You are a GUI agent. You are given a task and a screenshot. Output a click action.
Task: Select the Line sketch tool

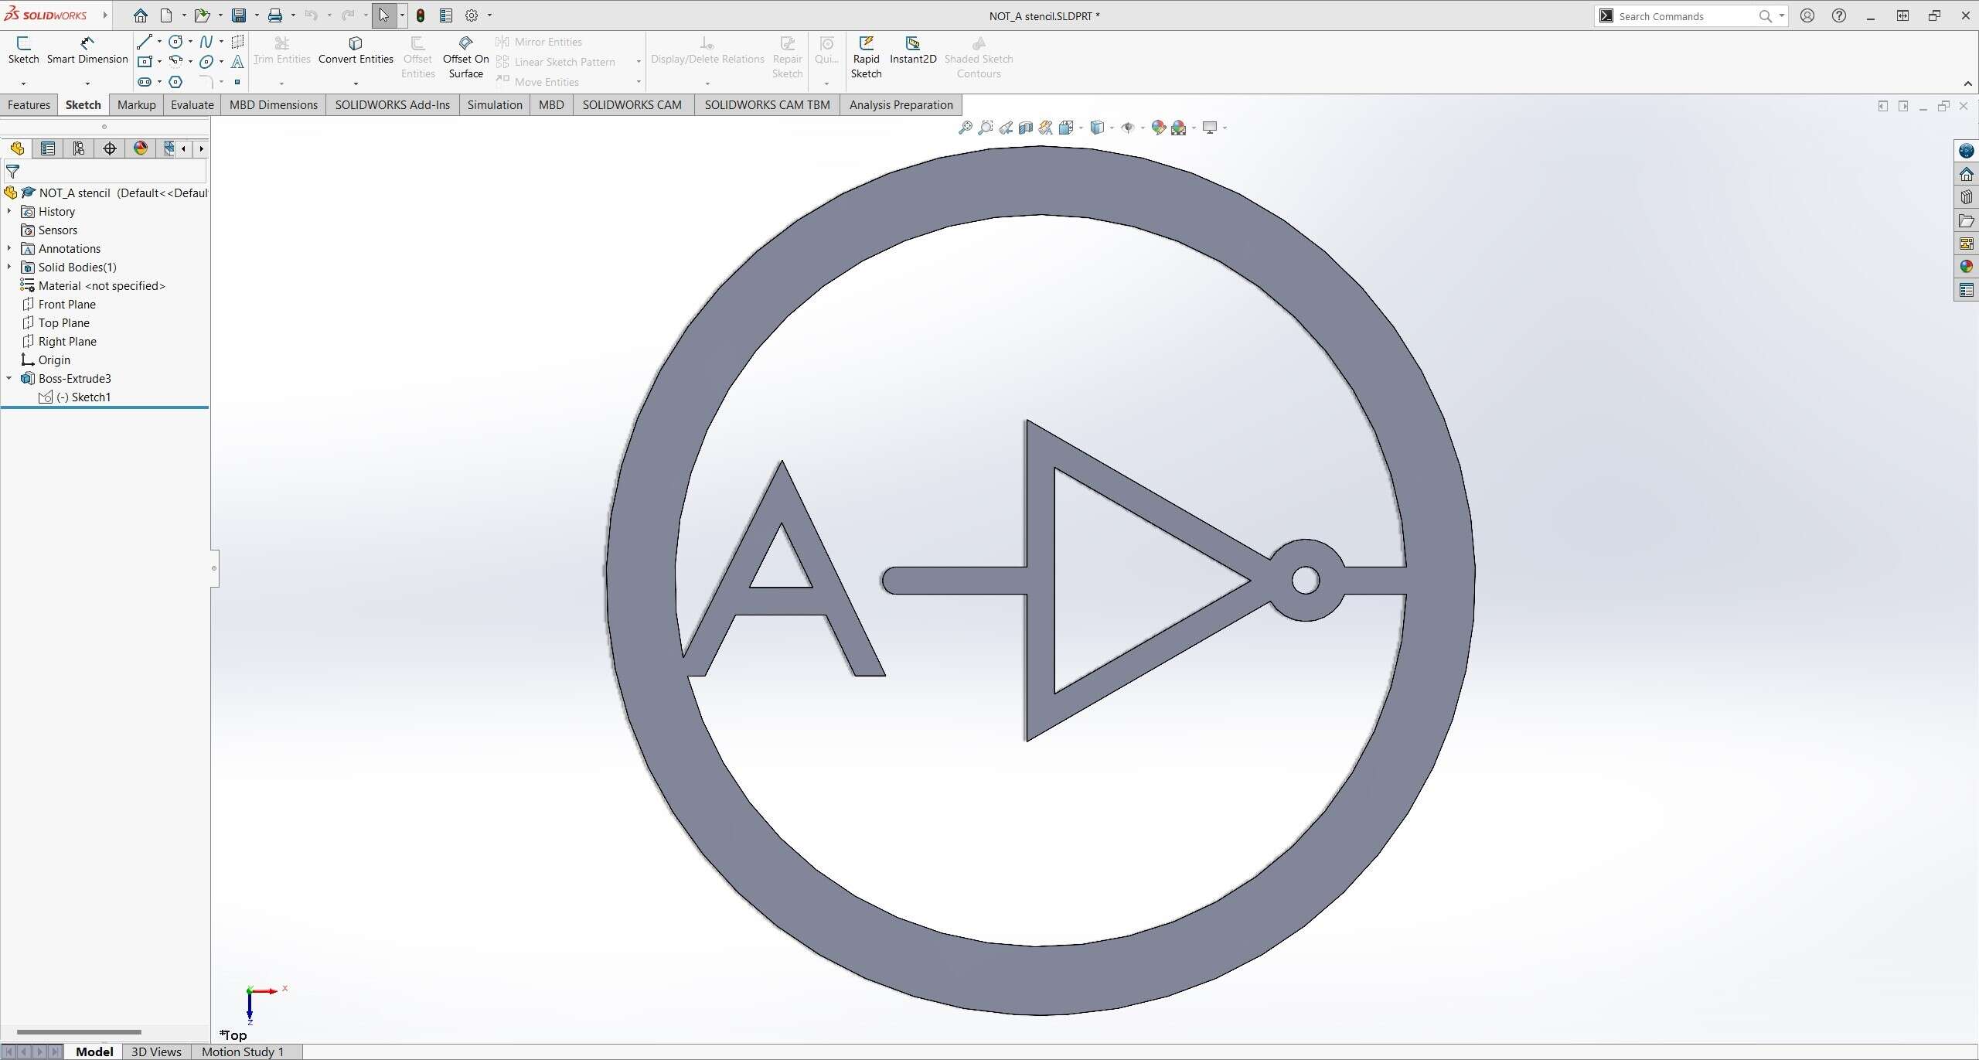coord(145,42)
